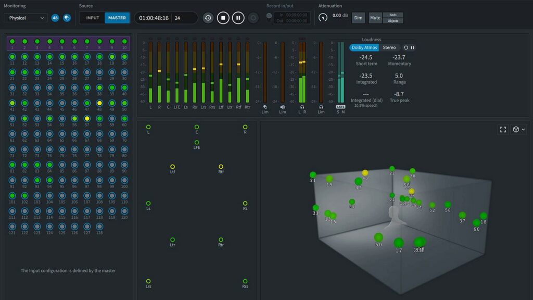Screen dimensions: 533x300
Task: Click the Dim button
Action: pyautogui.click(x=358, y=17)
